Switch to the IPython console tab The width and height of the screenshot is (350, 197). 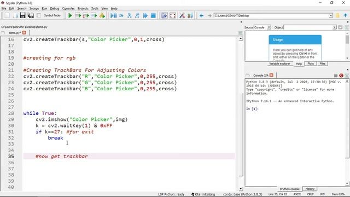pyautogui.click(x=289, y=189)
